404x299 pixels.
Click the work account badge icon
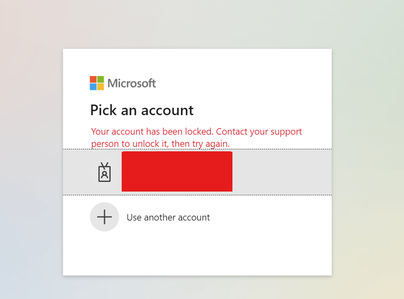104,172
